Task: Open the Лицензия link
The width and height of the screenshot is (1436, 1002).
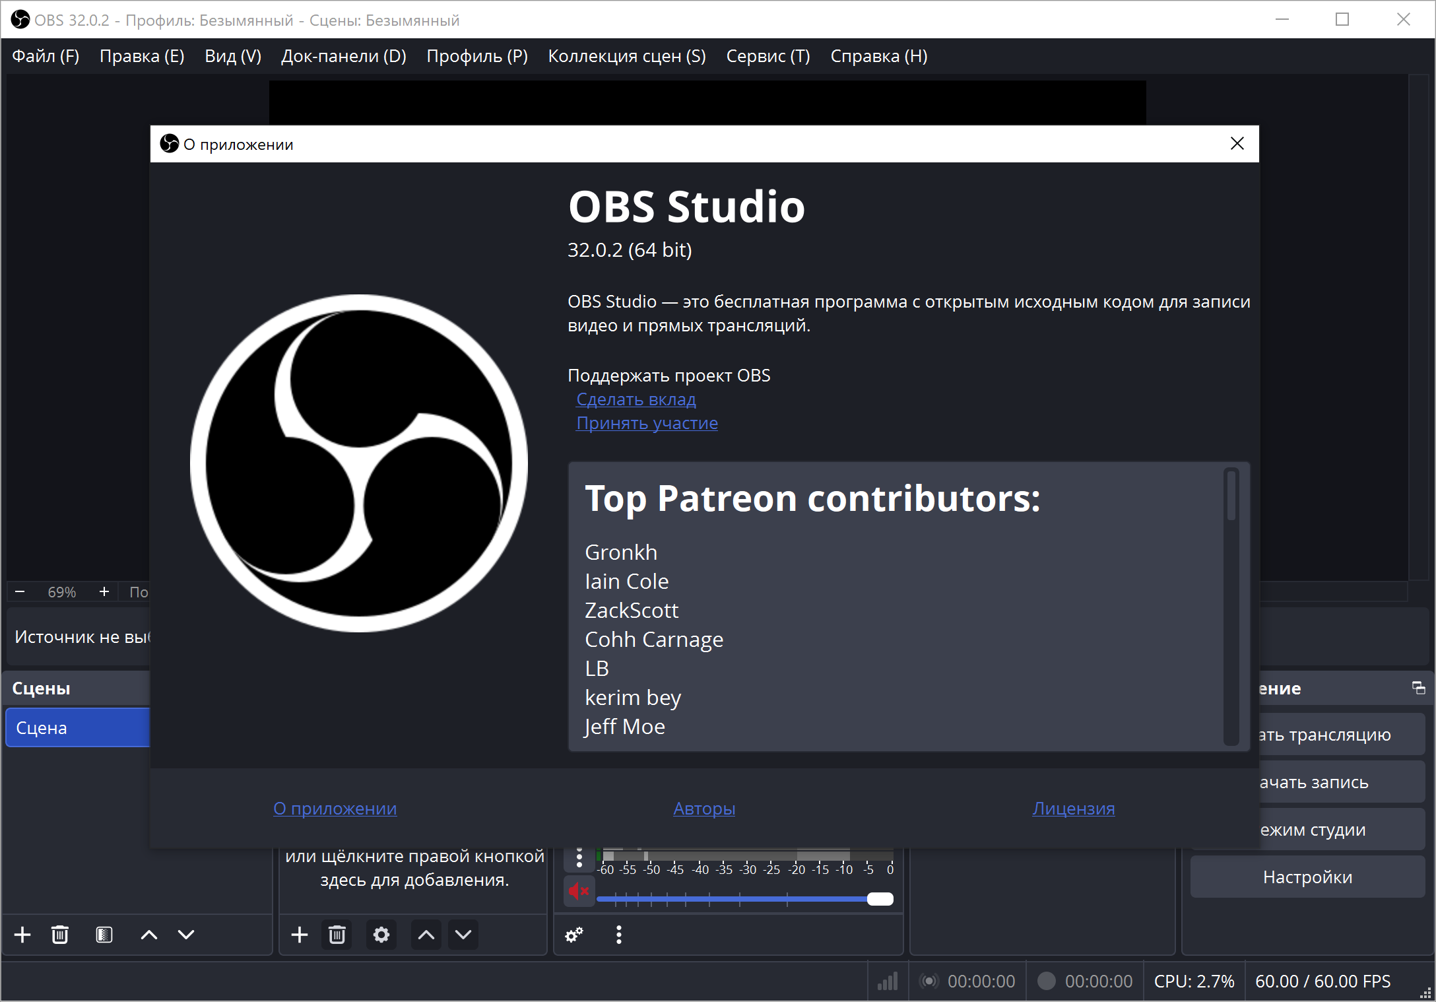Action: (x=1073, y=809)
